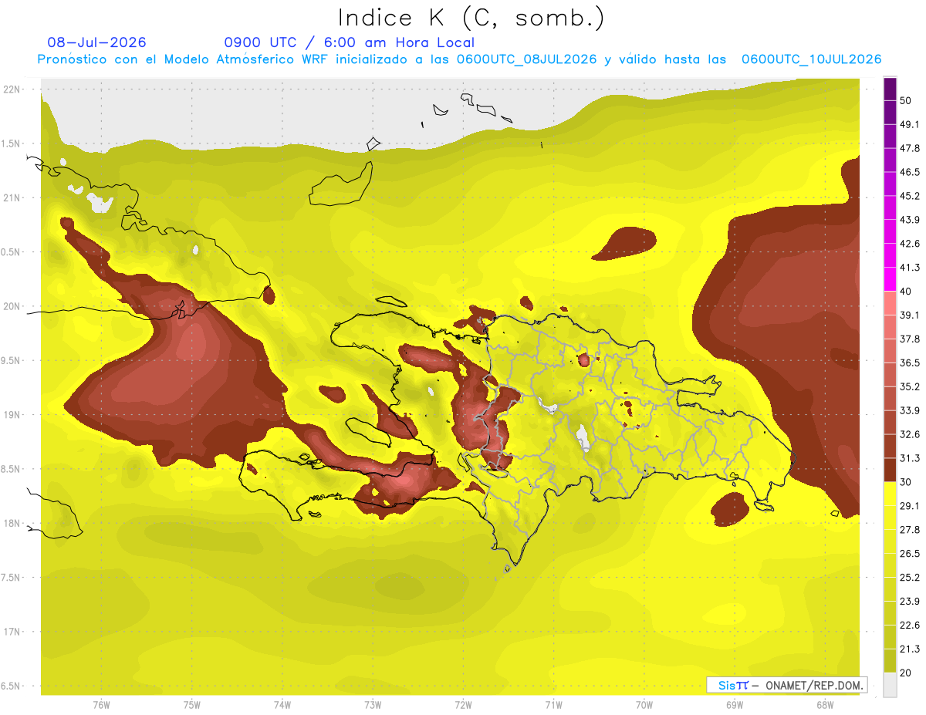This screenshot has width=926, height=715.
Task: Click the "69W" longitude axis label
Action: (735, 705)
